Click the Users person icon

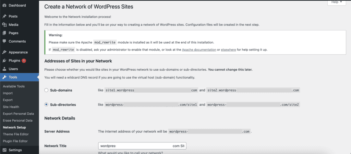pyautogui.click(x=4, y=69)
